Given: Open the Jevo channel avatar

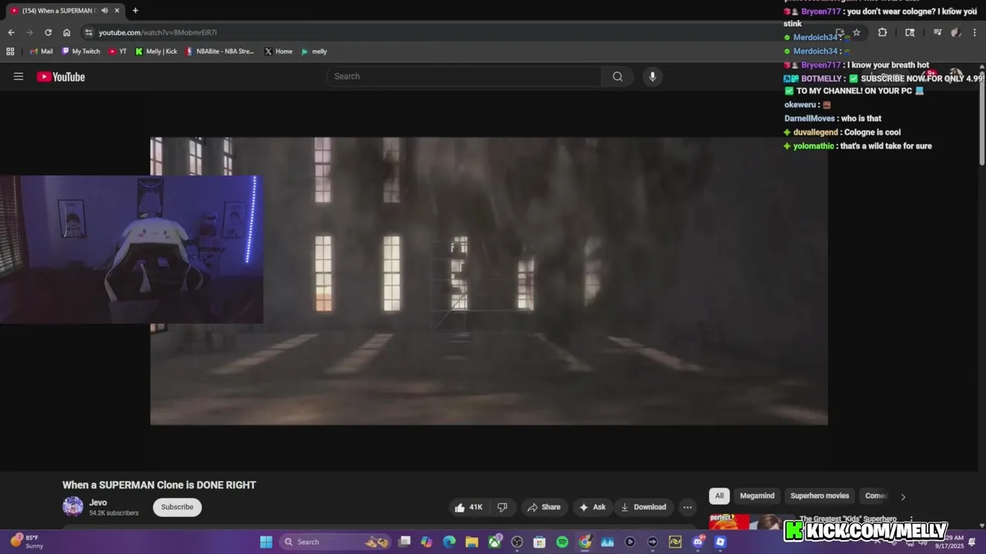Looking at the screenshot, I should [73, 506].
